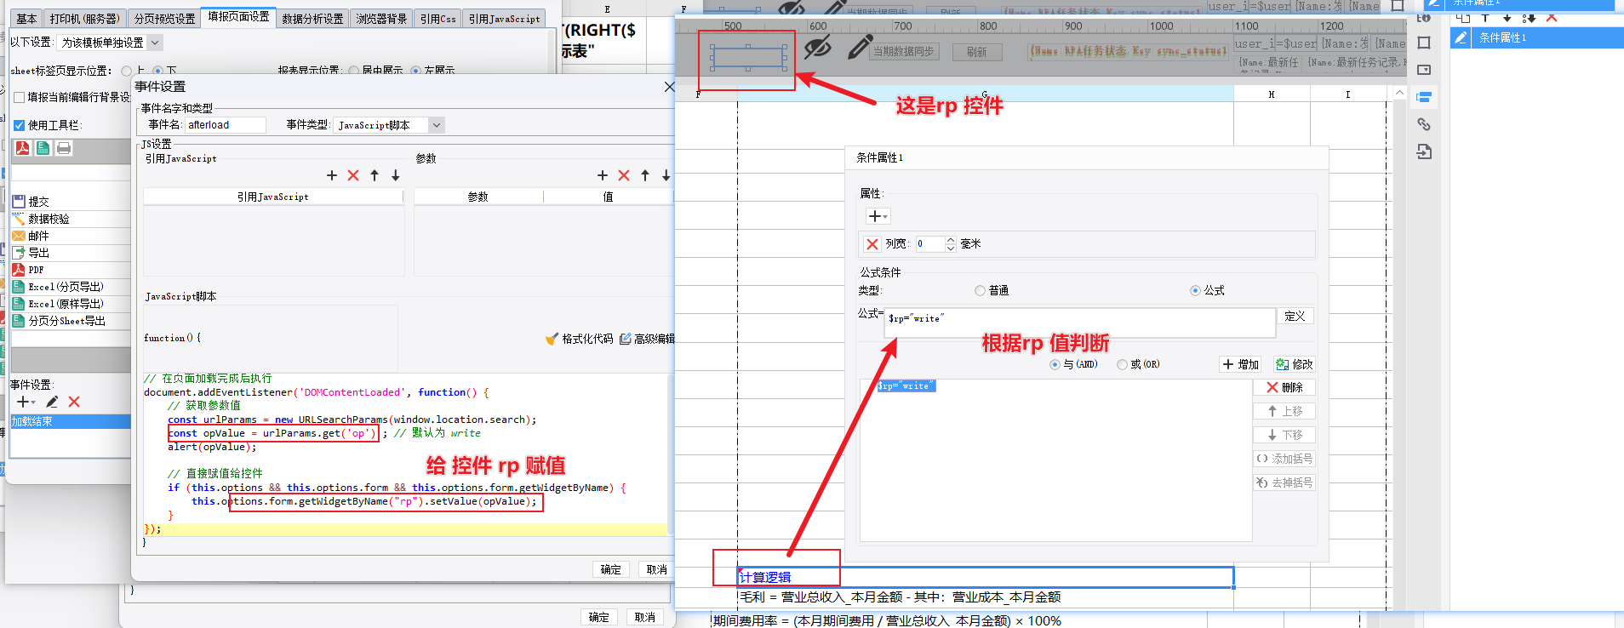Enable the 填报当前编辑行背景设置 checkbox
This screenshot has height=628, width=1624.
19,97
